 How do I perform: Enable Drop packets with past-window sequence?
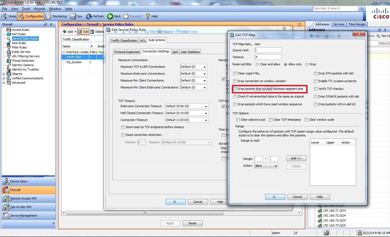point(235,104)
